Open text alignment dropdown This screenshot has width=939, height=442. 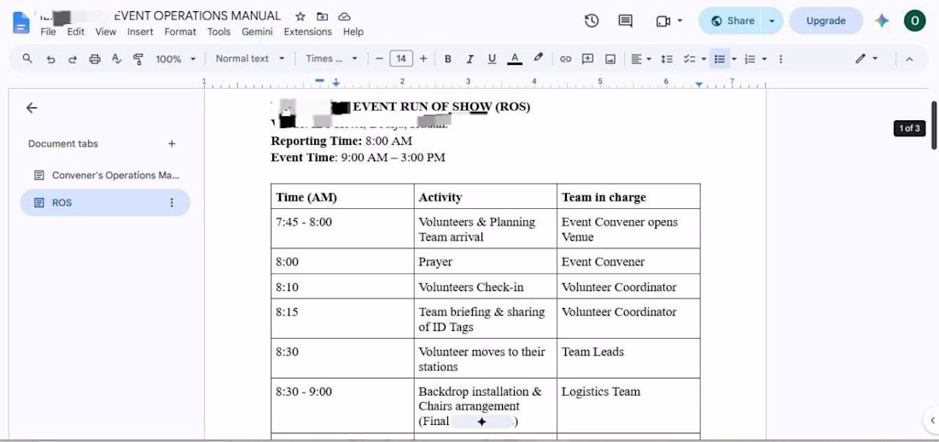click(641, 59)
